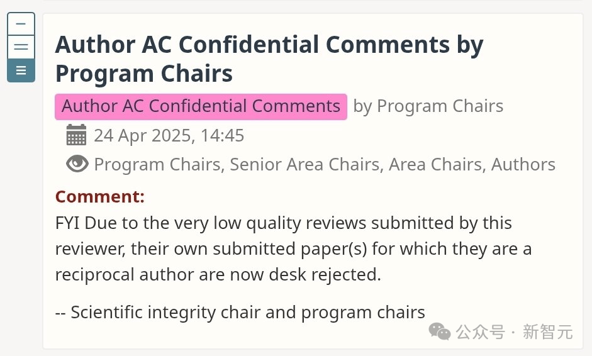Click the red "Comment:" label
This screenshot has height=356, width=592.
coord(100,196)
